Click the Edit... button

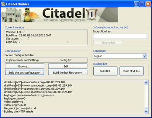pyautogui.click(x=67, y=66)
